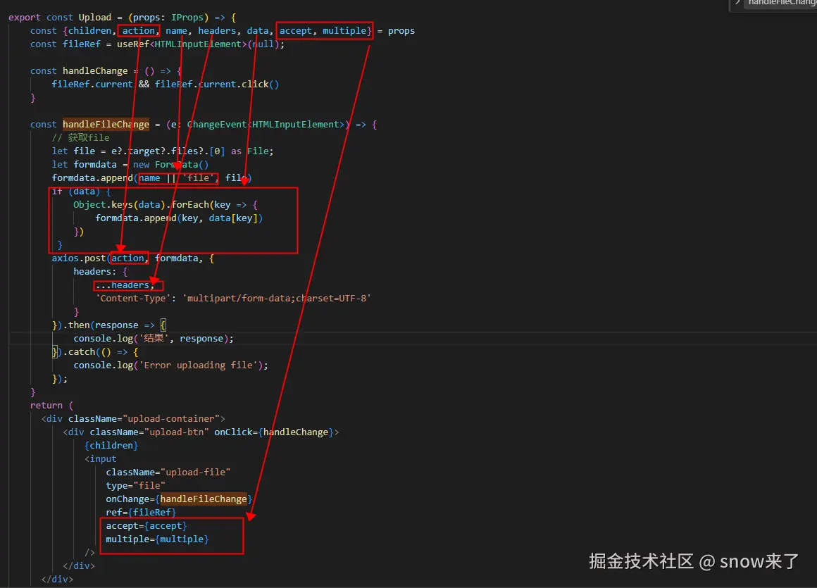Viewport: 817px width, 588px height.
Task: Click the 'useRef' hook call
Action: [x=133, y=44]
